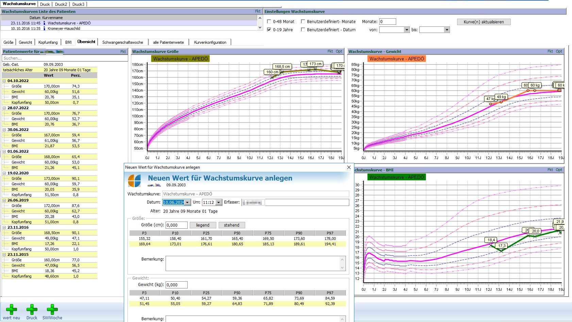Screen dimensions: 572x322
Task: Select the Kromeyer-Hauschild curve row
Action: point(129,29)
